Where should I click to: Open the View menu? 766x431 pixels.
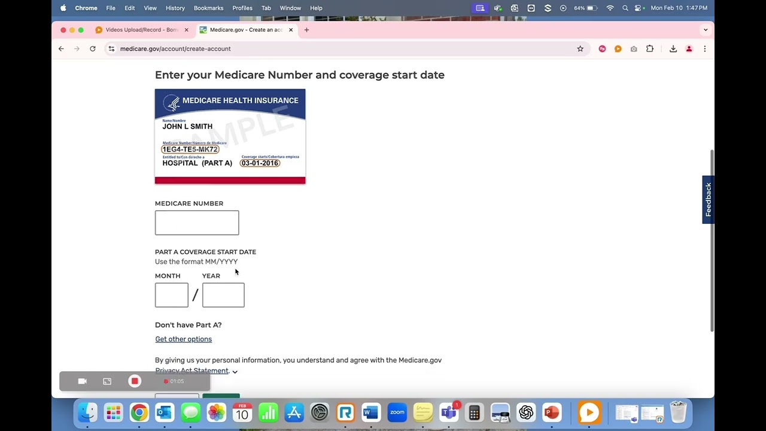coord(150,8)
